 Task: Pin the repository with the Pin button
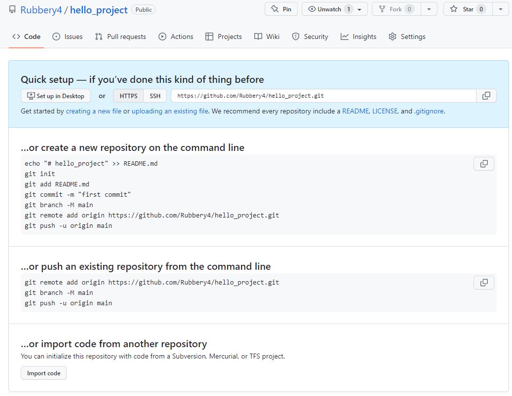click(281, 9)
